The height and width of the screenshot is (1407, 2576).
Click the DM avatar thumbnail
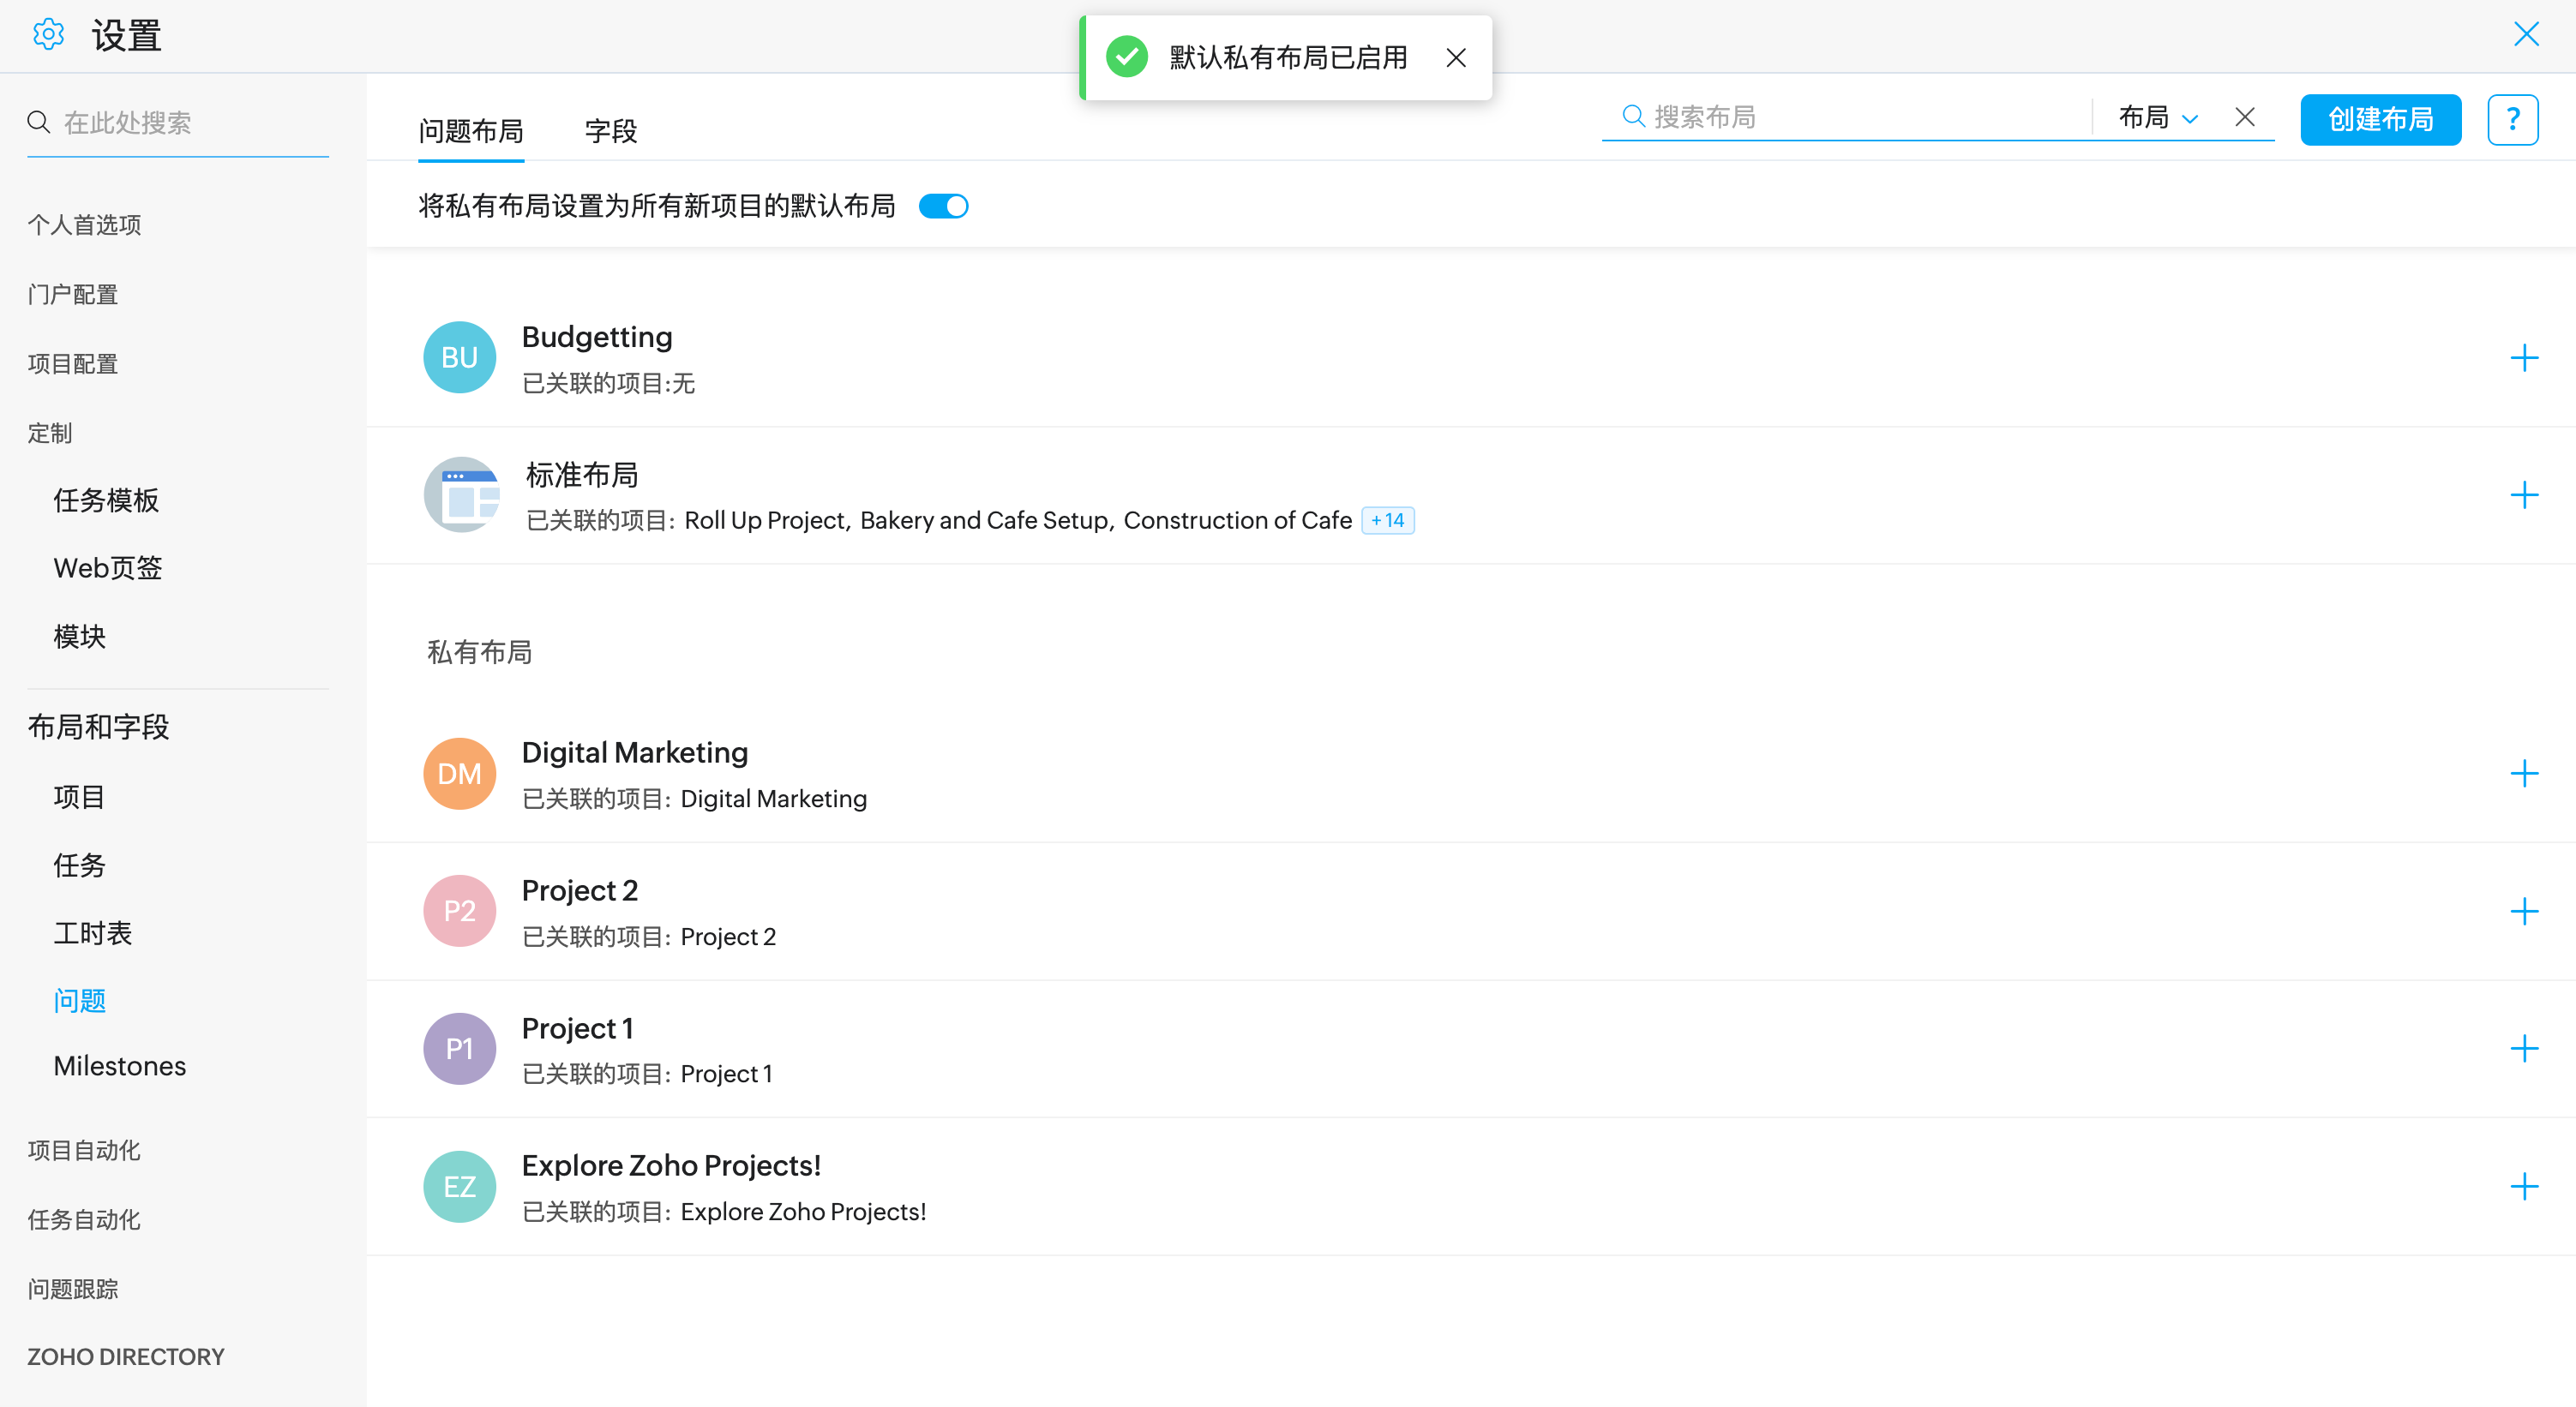point(459,775)
